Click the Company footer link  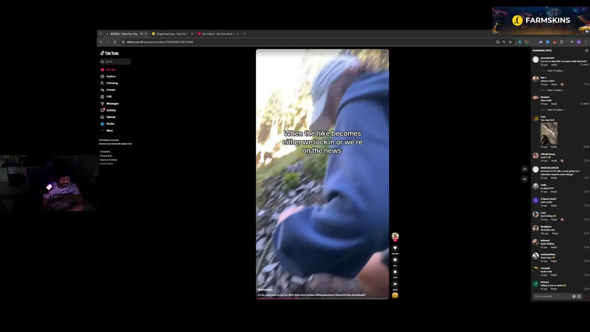[x=105, y=152]
